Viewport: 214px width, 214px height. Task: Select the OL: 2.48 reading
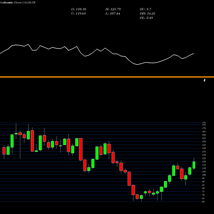146,18
